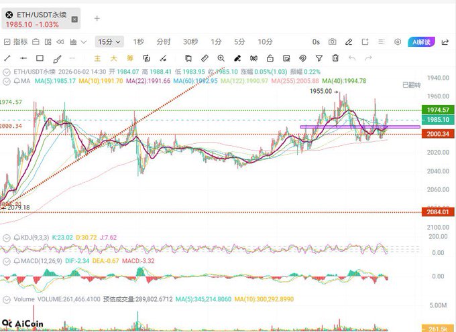Screen dimensions: 456x332
Task: Click the 已翻转 flipped label
Action: click(411, 85)
